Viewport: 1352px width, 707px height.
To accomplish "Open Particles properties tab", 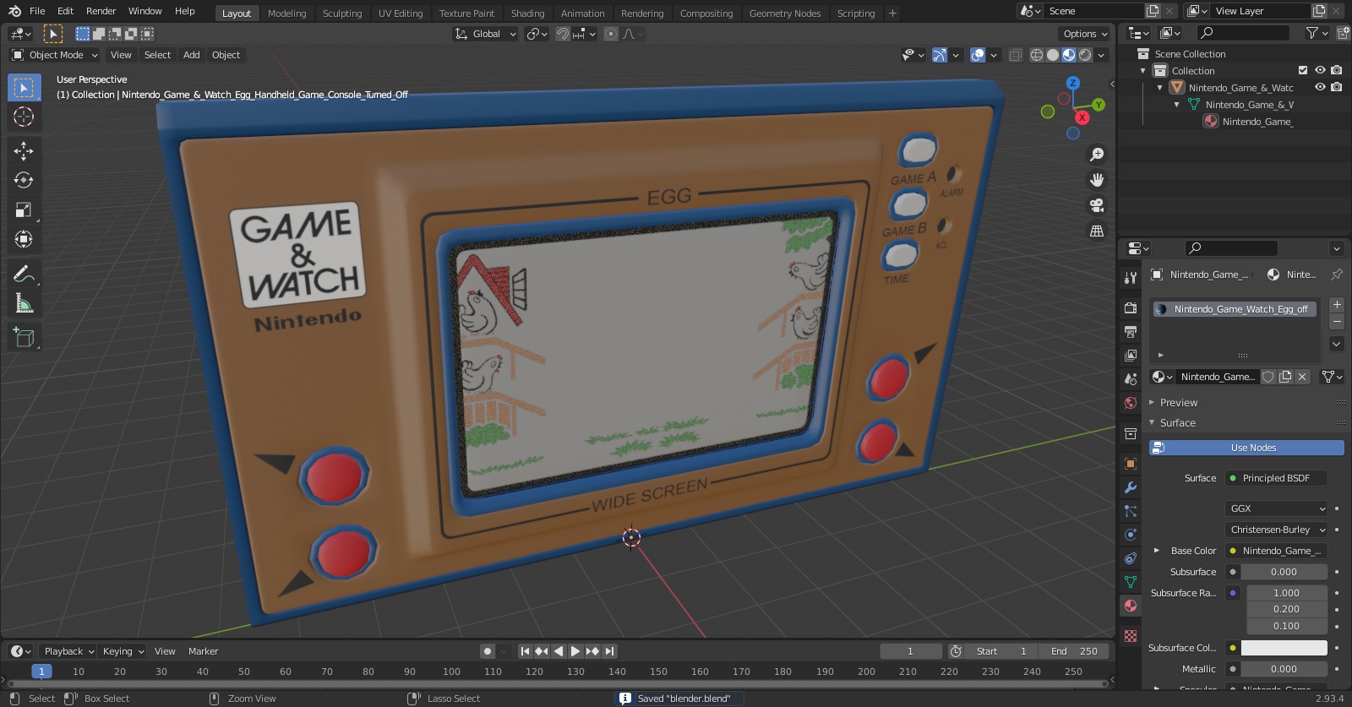I will click(x=1131, y=511).
